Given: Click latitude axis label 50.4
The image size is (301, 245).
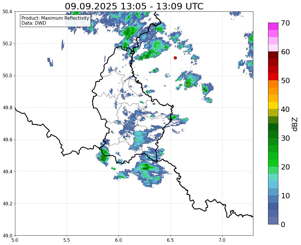Looking at the screenshot, I should [7, 12].
